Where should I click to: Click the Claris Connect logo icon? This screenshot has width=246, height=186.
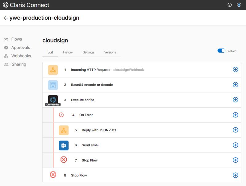pyautogui.click(x=6, y=5)
